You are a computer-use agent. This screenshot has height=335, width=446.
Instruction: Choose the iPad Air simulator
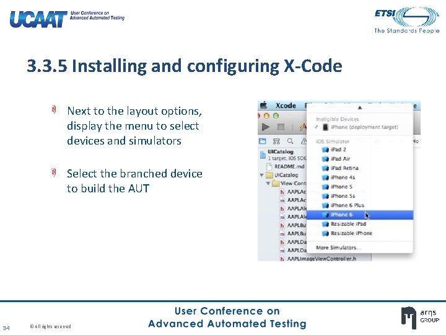pyautogui.click(x=360, y=159)
